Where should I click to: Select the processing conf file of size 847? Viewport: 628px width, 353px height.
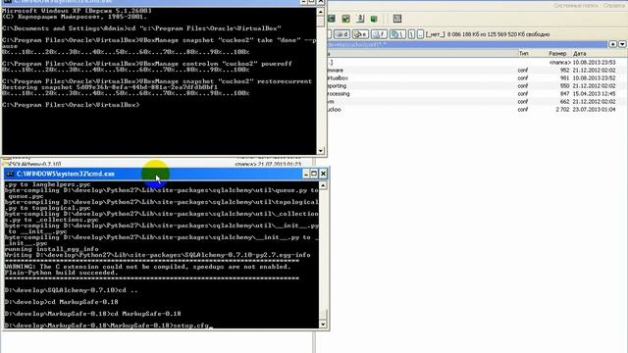[x=477, y=94]
